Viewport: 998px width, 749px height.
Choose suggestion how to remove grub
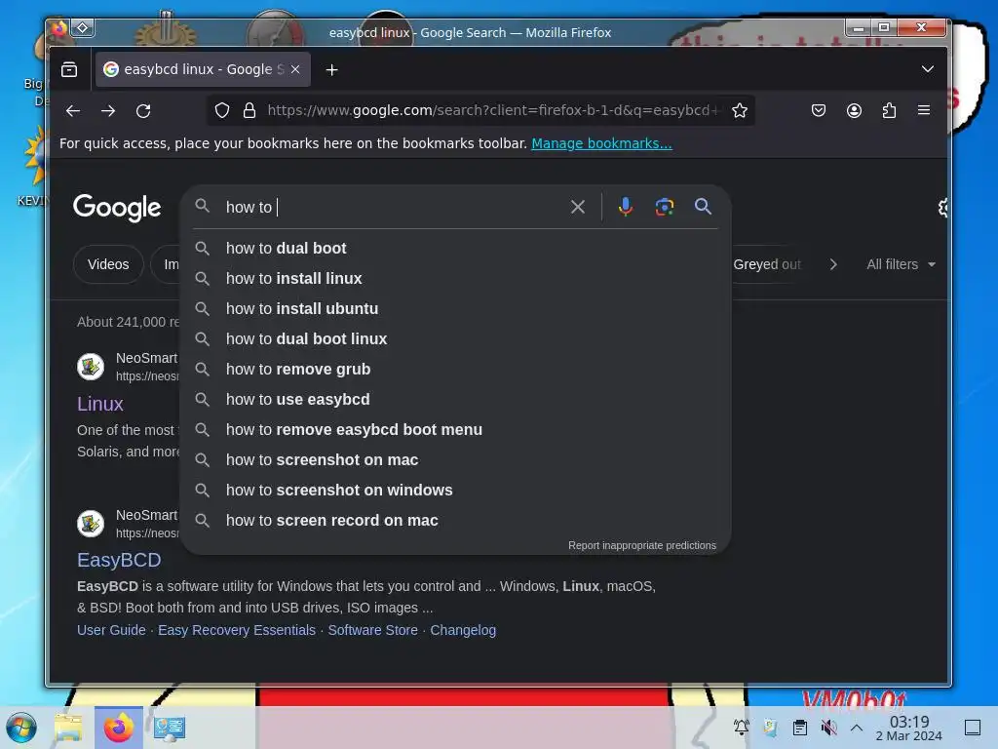point(456,370)
